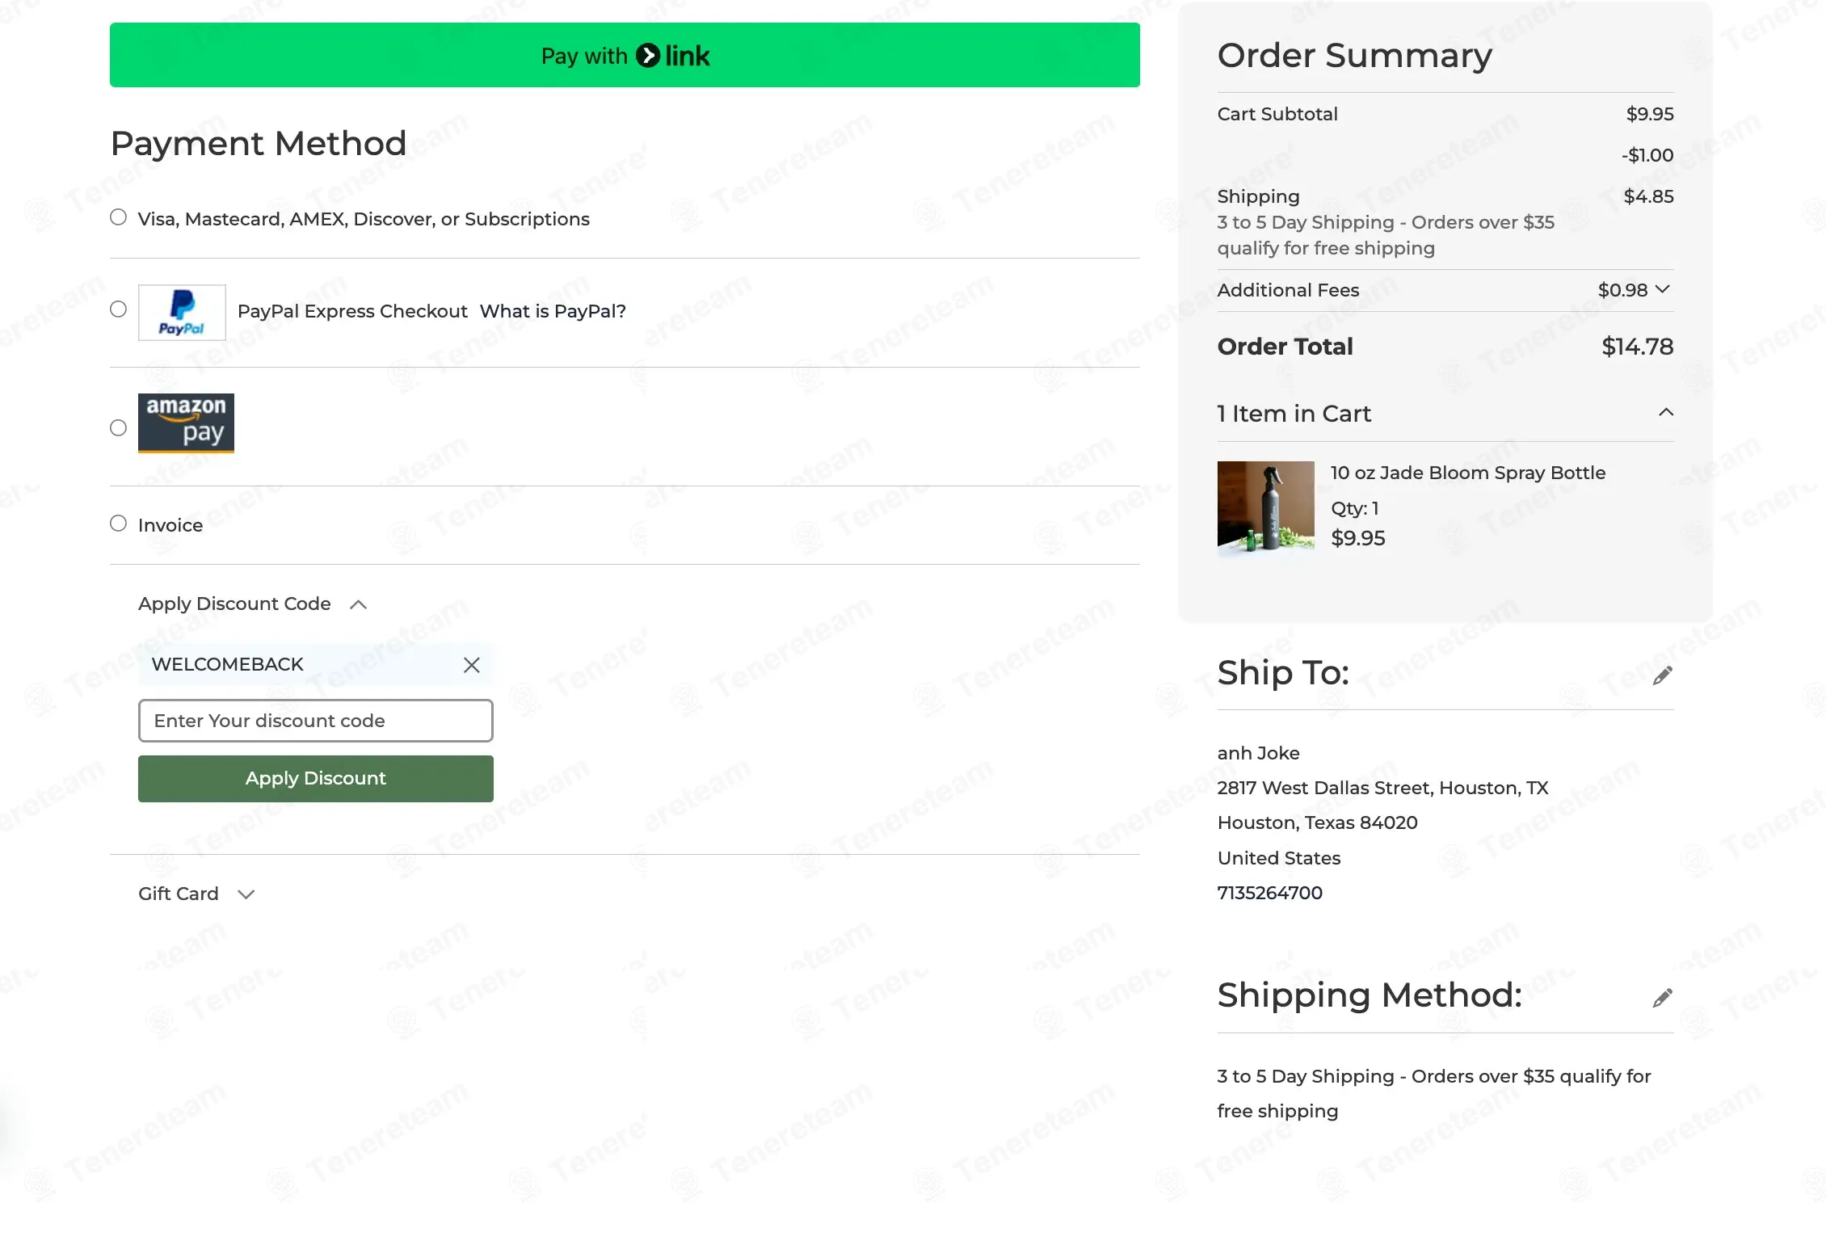
Task: Edit the Shipping Method pencil icon
Action: click(x=1662, y=998)
